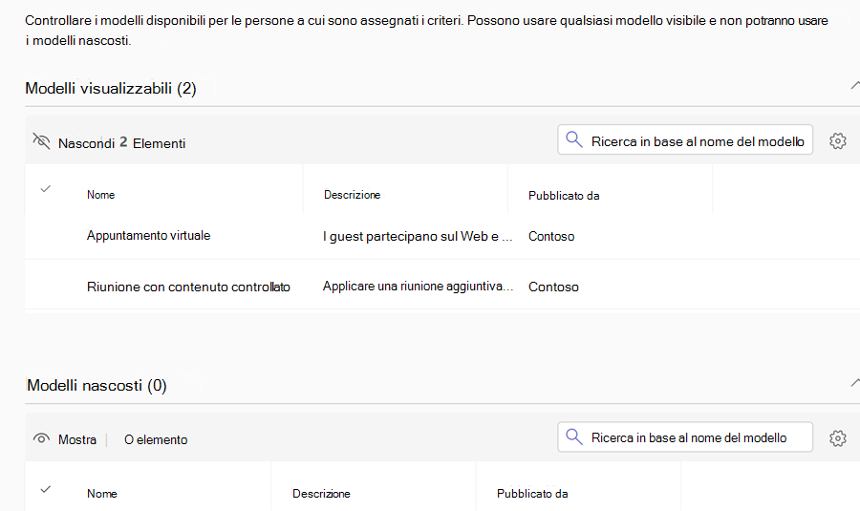This screenshot has height=511, width=860.
Task: Open settings gear for Modelli nascosti table
Action: tap(837, 438)
